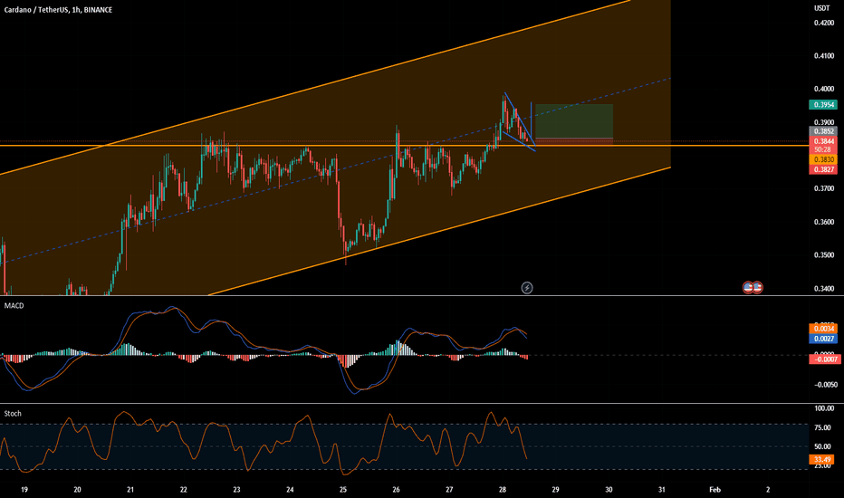Select the MACD indicator label

[14, 305]
